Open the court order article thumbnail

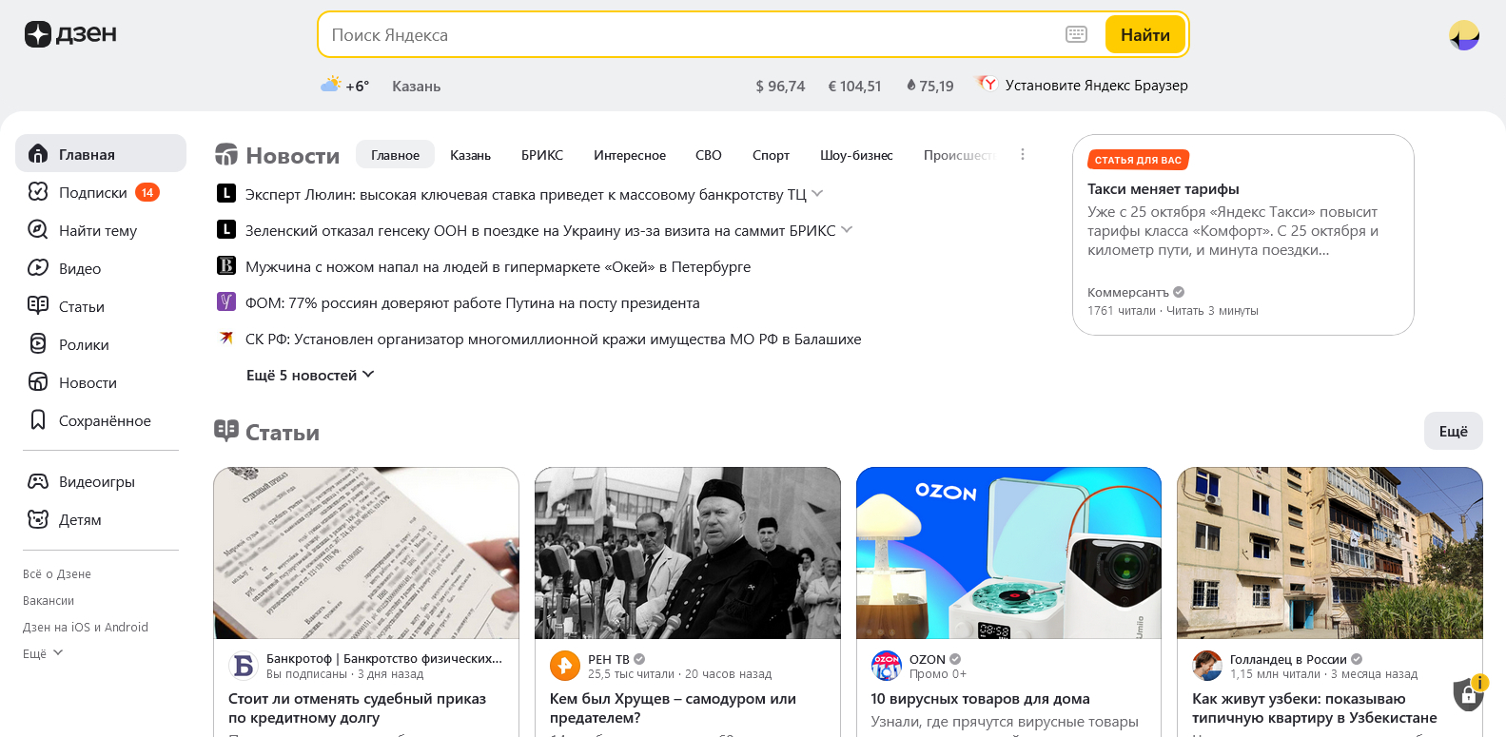pyautogui.click(x=366, y=553)
